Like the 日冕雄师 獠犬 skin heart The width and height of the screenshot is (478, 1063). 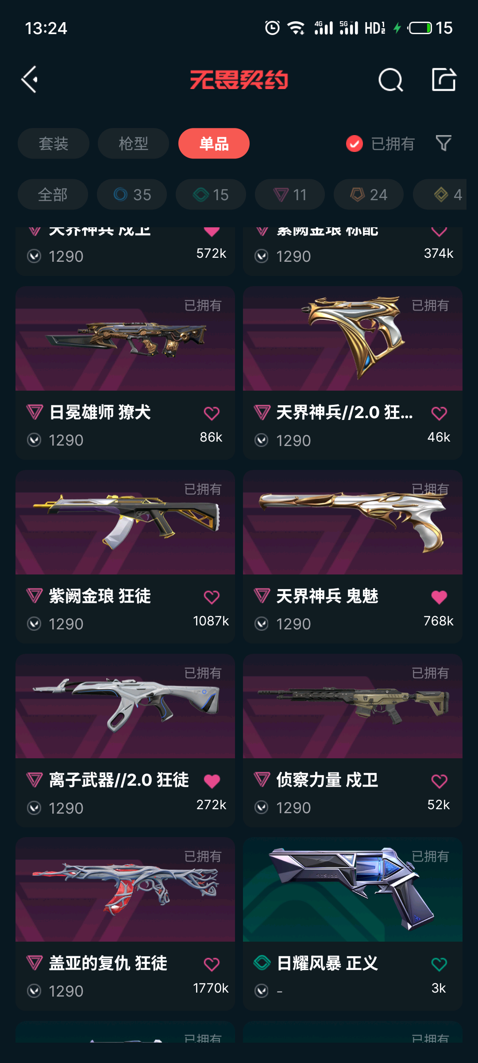pos(212,413)
